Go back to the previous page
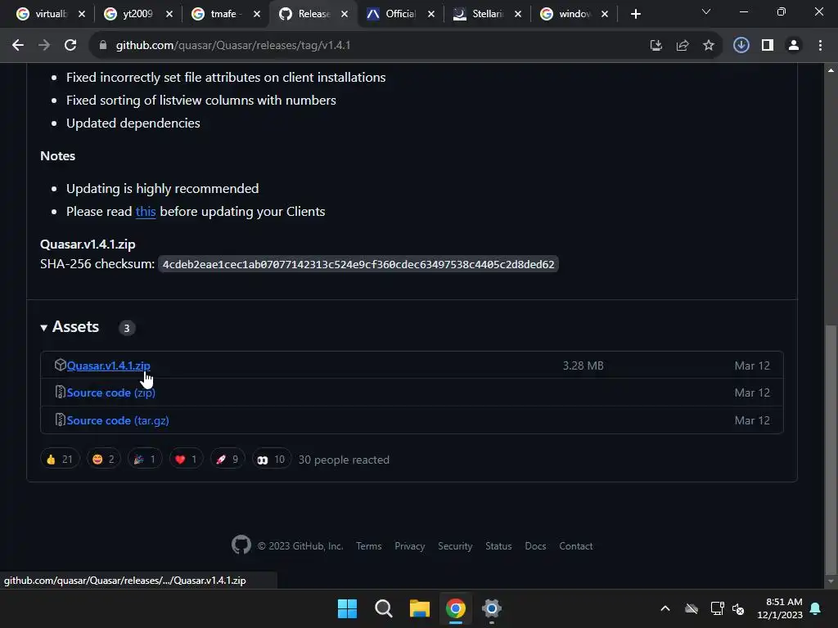 (18, 46)
